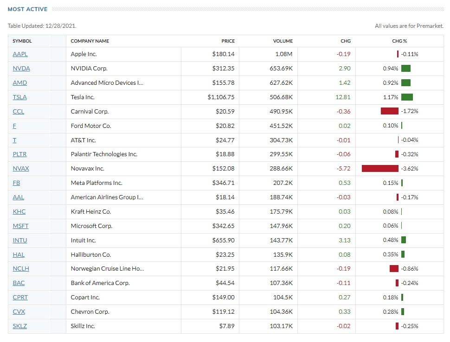Select the -5.72 change value
Viewport: 450px width, 342px height.
(x=343, y=168)
